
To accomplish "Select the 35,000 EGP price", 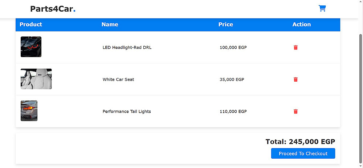I will pyautogui.click(x=232, y=79).
